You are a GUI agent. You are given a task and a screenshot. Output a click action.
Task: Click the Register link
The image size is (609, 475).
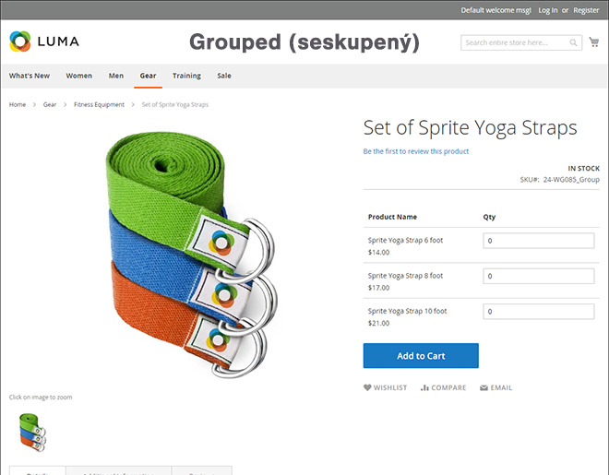coord(586,10)
